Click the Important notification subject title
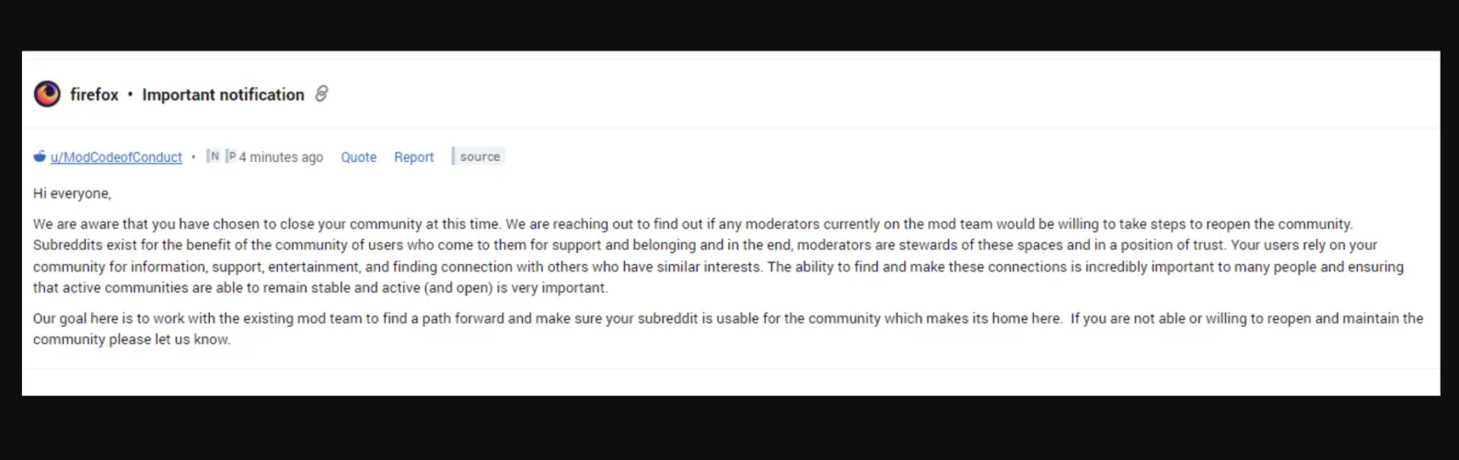This screenshot has width=1459, height=460. coord(223,95)
